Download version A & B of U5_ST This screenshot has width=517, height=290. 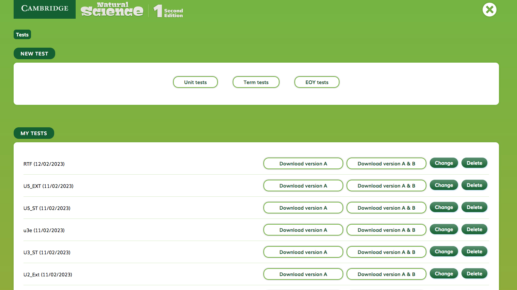[x=386, y=208]
